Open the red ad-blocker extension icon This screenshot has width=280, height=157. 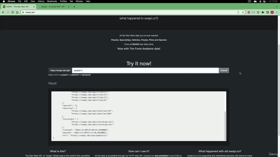click(249, 12)
